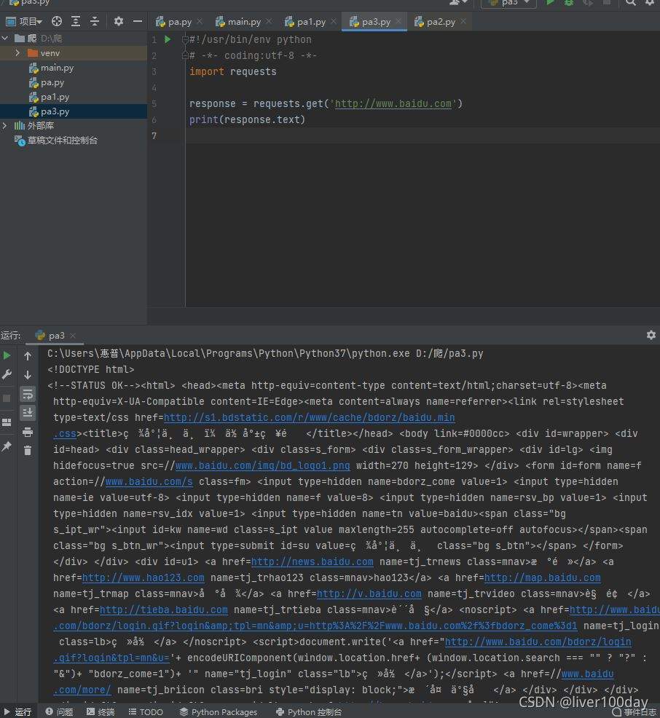Open the 问题 tool window button
The width and height of the screenshot is (660, 718).
coord(60,711)
